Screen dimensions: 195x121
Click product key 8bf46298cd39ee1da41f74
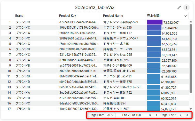pyautogui.click(x=79, y=76)
